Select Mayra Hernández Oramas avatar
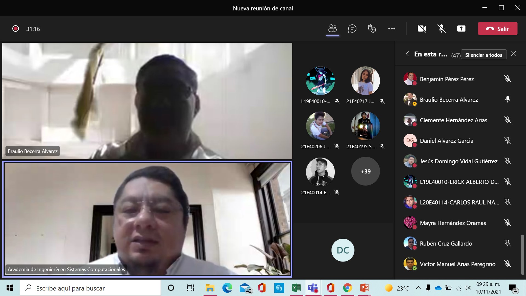This screenshot has width=526, height=296. (410, 223)
